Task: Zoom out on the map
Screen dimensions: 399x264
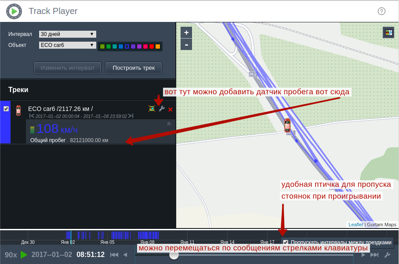Action: pyautogui.click(x=186, y=44)
